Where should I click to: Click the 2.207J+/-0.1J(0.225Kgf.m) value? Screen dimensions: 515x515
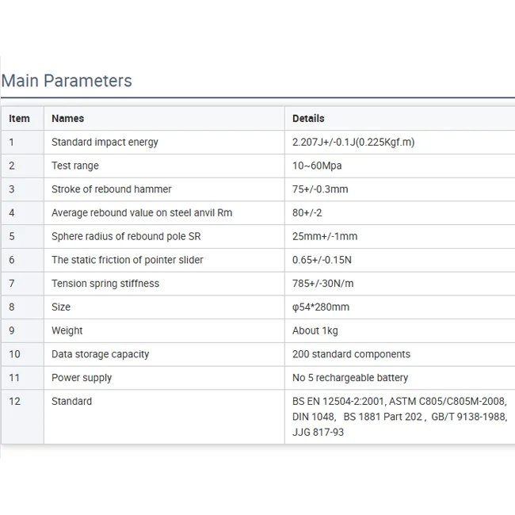353,143
